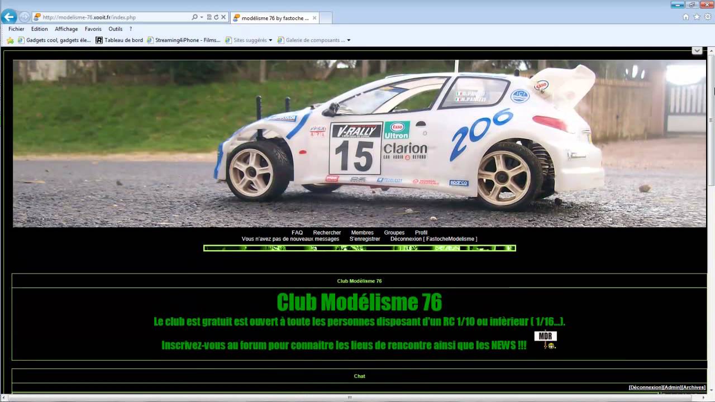The image size is (715, 402).
Task: Open the Favoris menu
Action: click(x=93, y=29)
